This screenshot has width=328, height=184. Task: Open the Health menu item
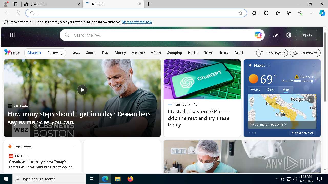(193, 53)
